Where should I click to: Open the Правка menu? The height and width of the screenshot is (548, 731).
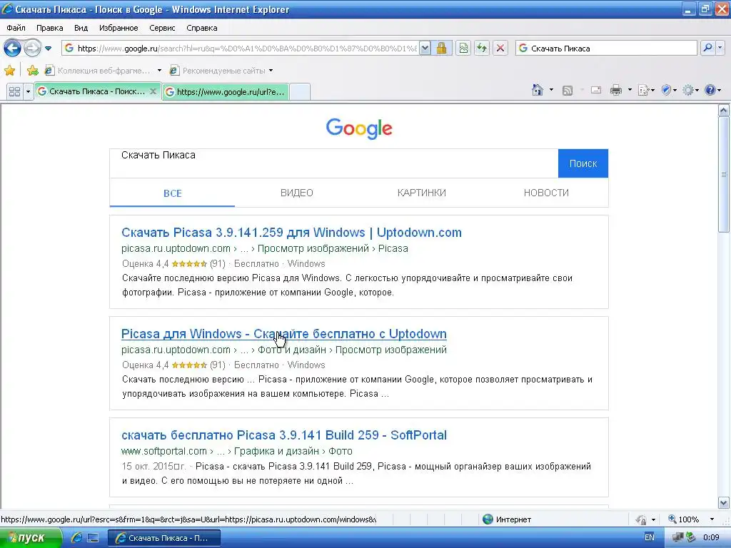coord(49,28)
